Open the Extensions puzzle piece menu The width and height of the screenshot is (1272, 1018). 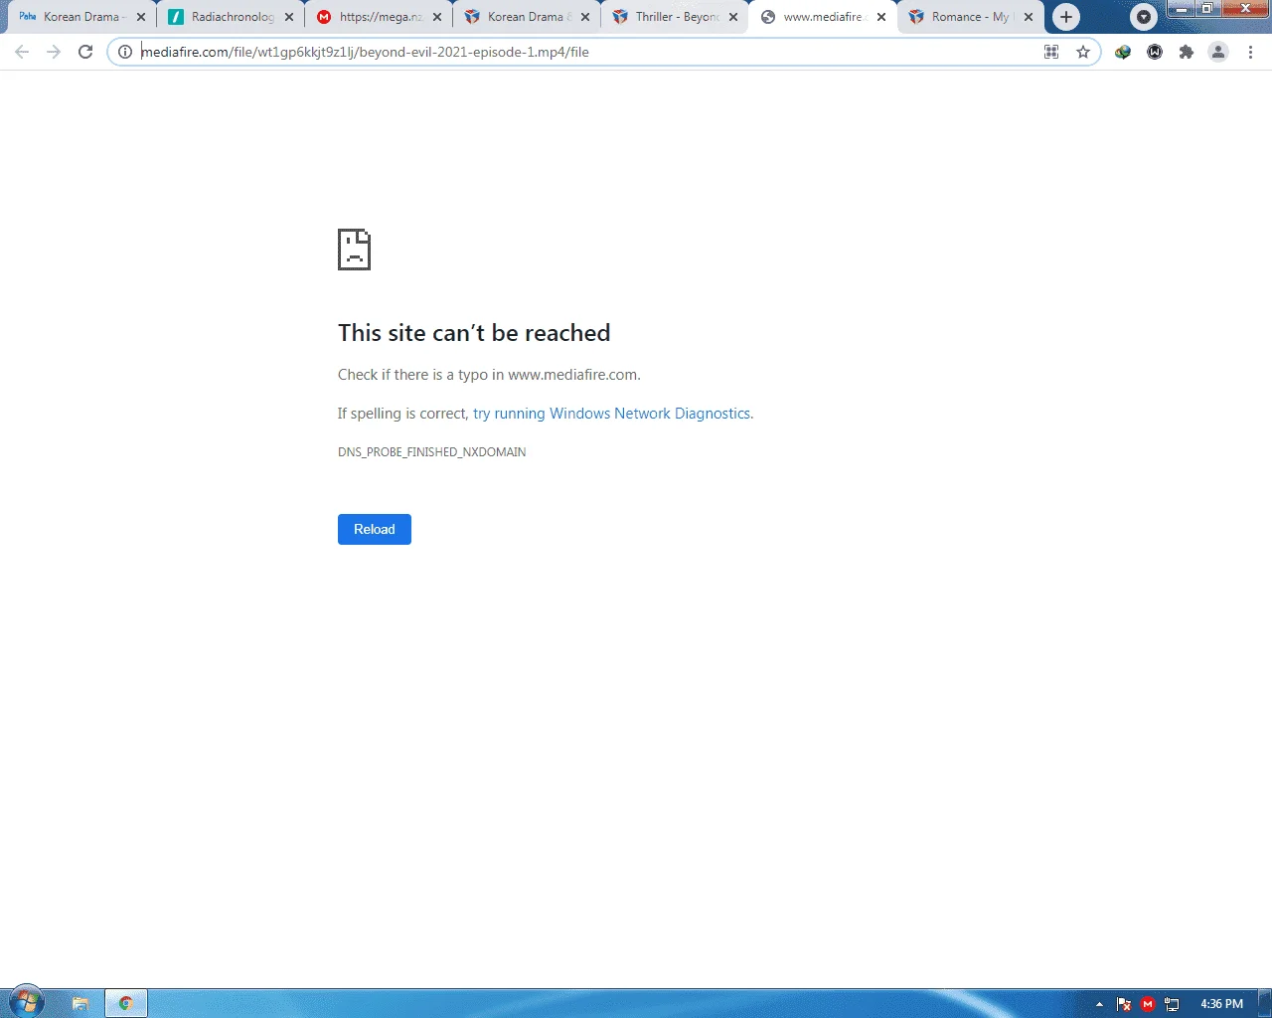click(1187, 52)
